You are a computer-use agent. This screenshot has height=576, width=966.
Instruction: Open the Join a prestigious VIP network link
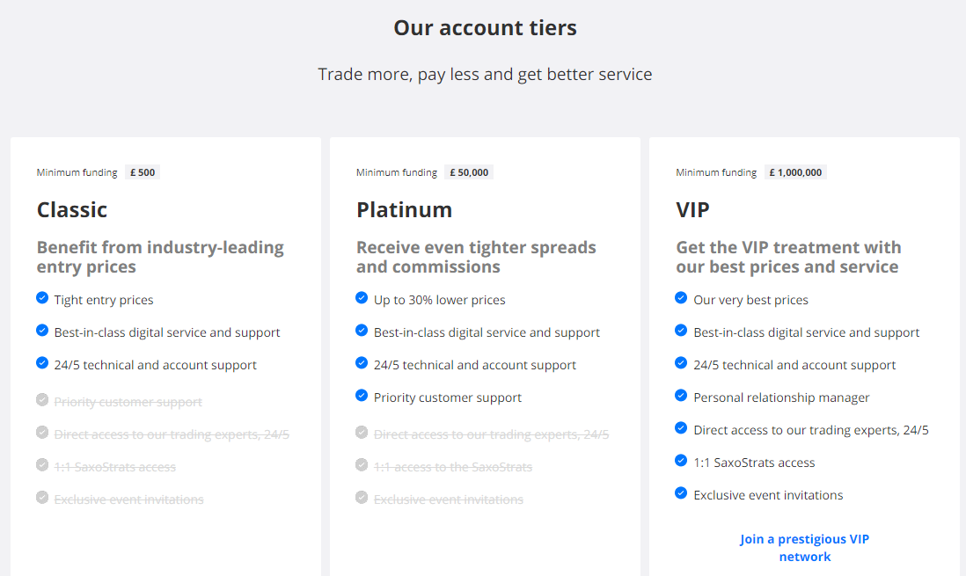[804, 547]
